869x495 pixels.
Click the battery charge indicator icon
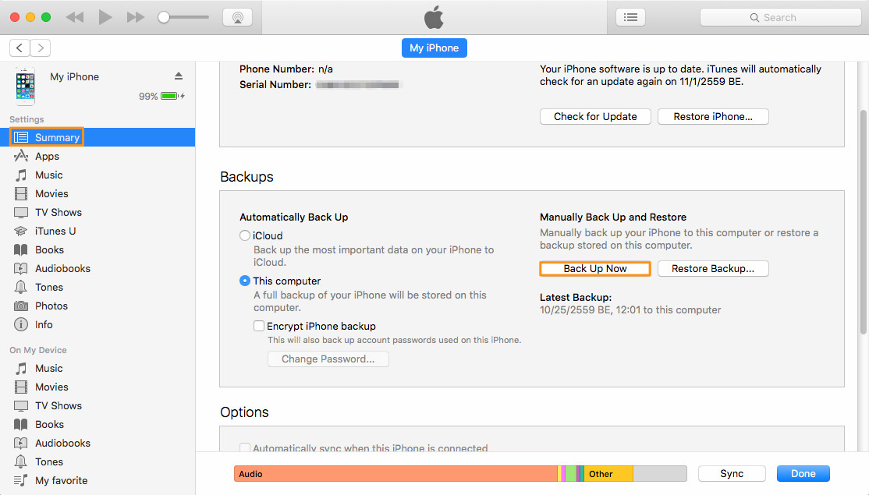[169, 97]
